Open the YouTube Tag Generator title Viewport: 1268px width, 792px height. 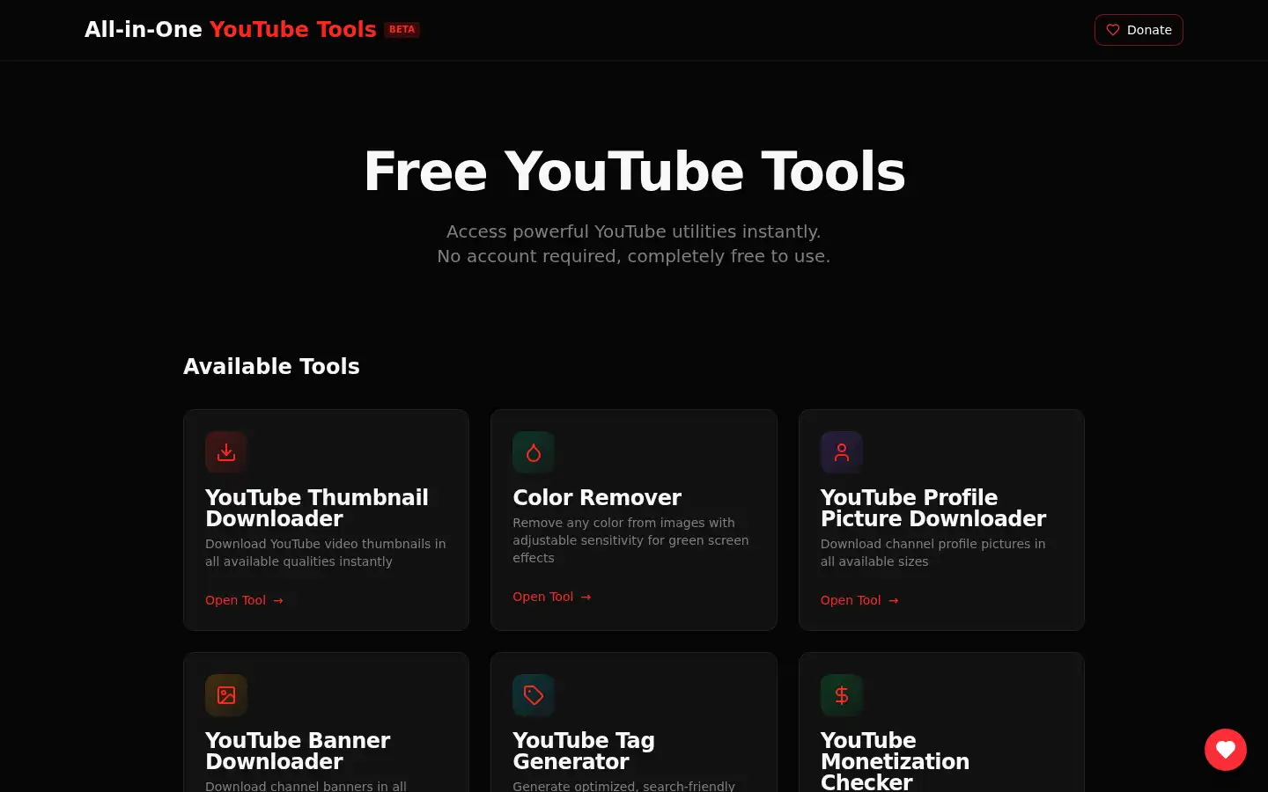tap(584, 751)
